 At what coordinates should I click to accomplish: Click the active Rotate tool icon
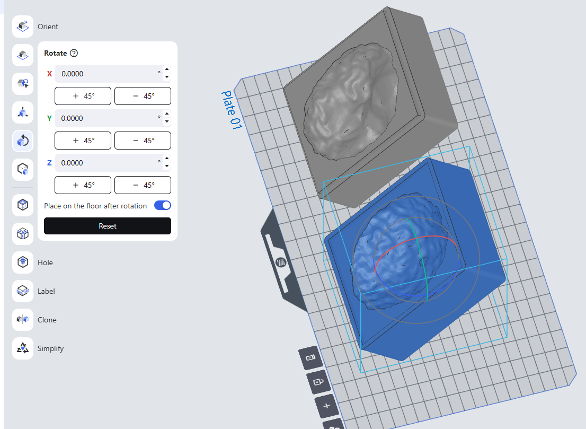[x=23, y=141]
